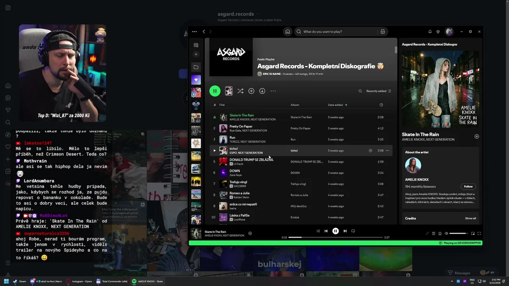Create new playlist with plus icon
The height and width of the screenshot is (286, 509).
(196, 54)
